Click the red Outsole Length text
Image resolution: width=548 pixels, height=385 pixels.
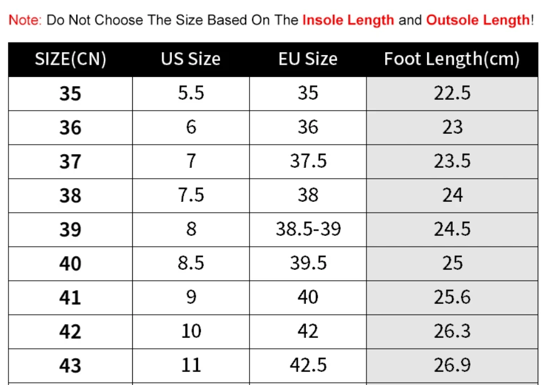point(478,20)
